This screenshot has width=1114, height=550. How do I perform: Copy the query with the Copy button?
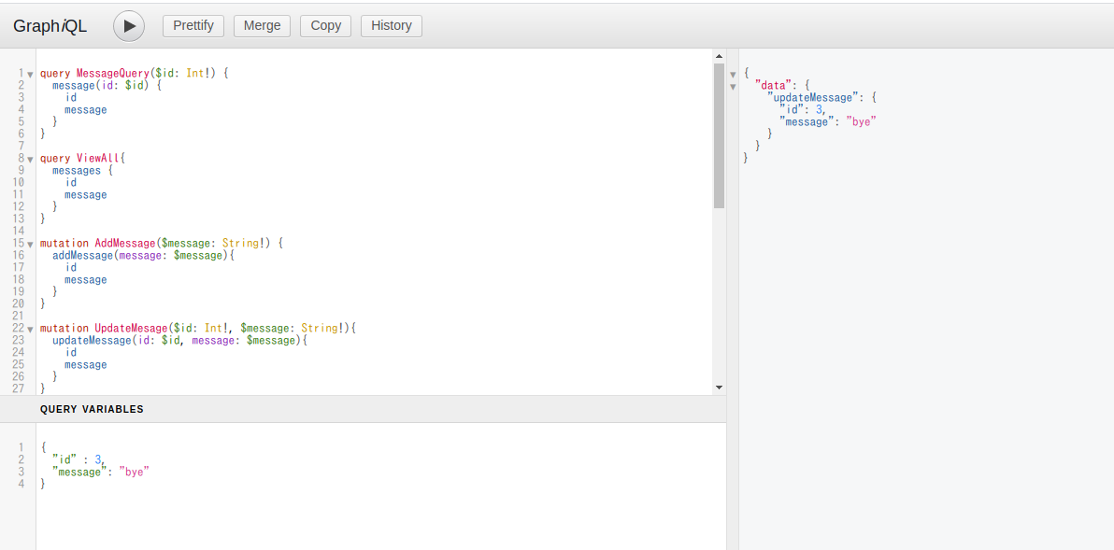(x=326, y=25)
